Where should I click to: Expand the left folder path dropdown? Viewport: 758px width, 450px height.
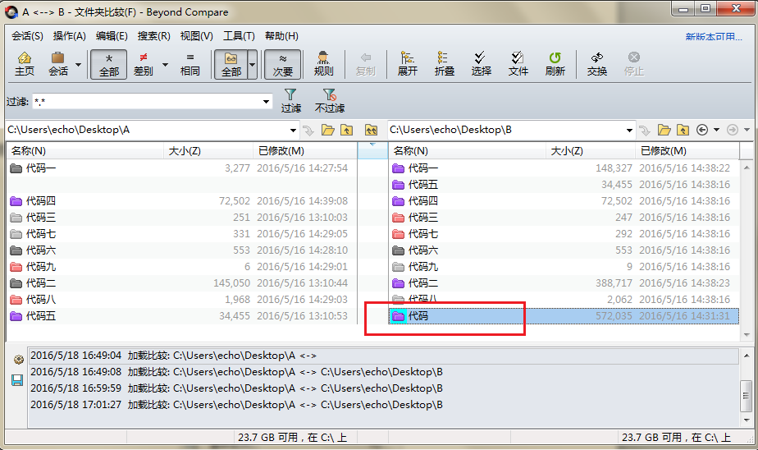click(x=293, y=131)
